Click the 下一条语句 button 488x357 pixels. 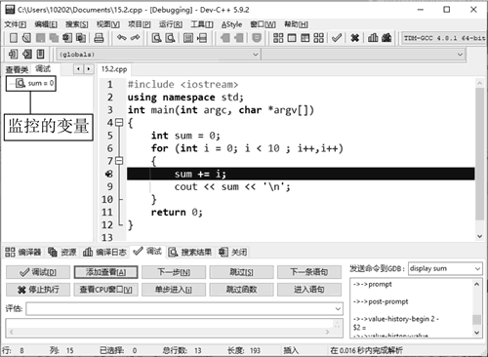[309, 272]
